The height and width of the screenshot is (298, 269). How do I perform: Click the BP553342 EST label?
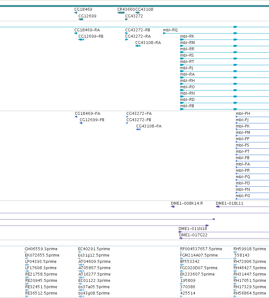tap(190, 262)
